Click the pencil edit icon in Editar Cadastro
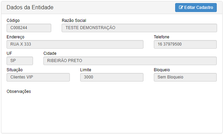This screenshot has width=224, height=134. click(181, 8)
